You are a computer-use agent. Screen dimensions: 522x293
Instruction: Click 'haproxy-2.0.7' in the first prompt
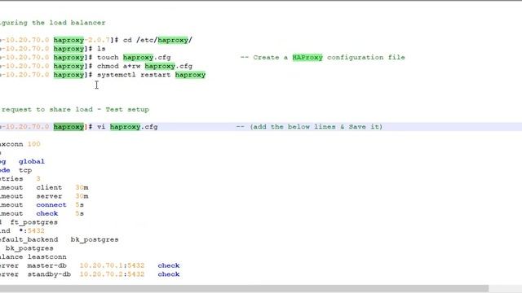tap(82, 40)
